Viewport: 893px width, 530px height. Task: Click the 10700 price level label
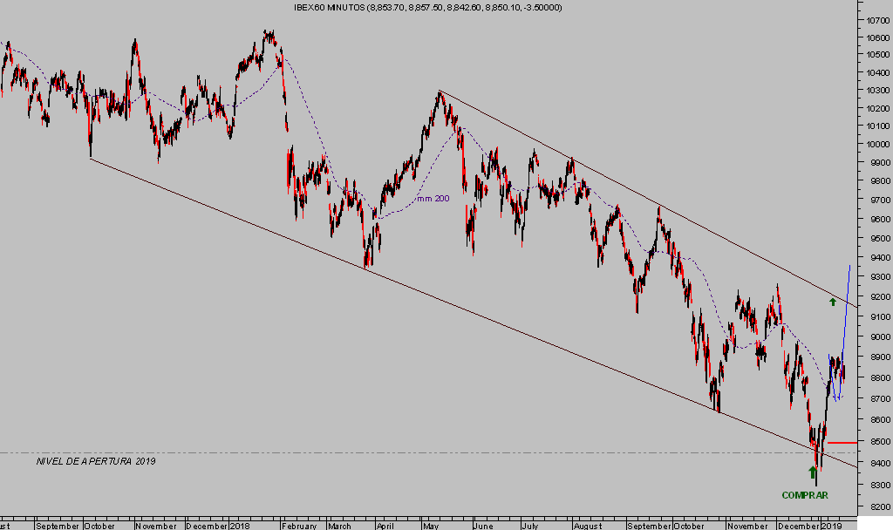pyautogui.click(x=875, y=18)
